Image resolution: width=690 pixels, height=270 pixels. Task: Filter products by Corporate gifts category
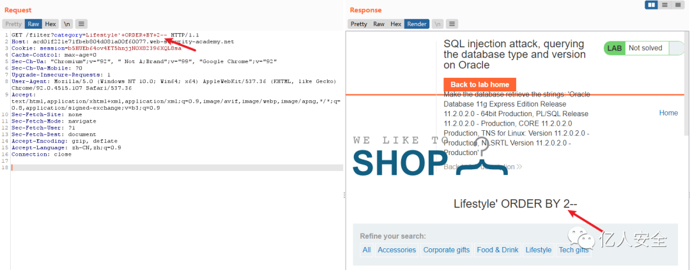(447, 250)
